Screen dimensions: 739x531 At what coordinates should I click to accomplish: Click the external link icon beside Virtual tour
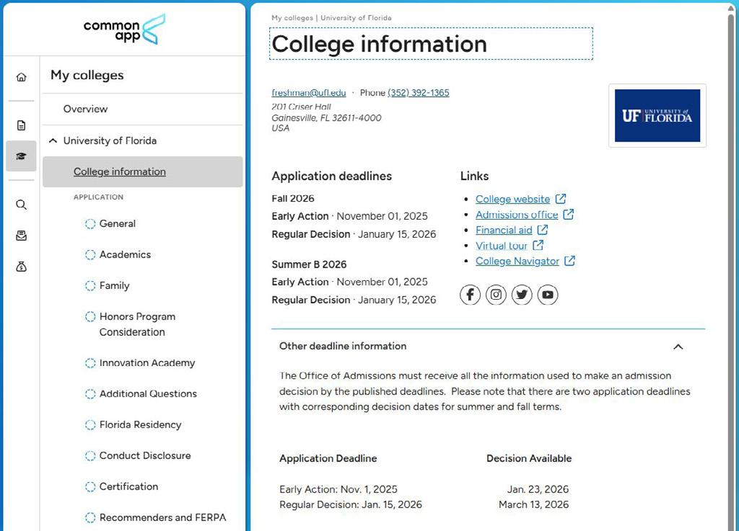(x=538, y=245)
